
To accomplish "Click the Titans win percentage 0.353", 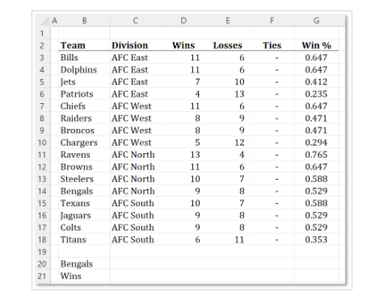I will click(316, 239).
